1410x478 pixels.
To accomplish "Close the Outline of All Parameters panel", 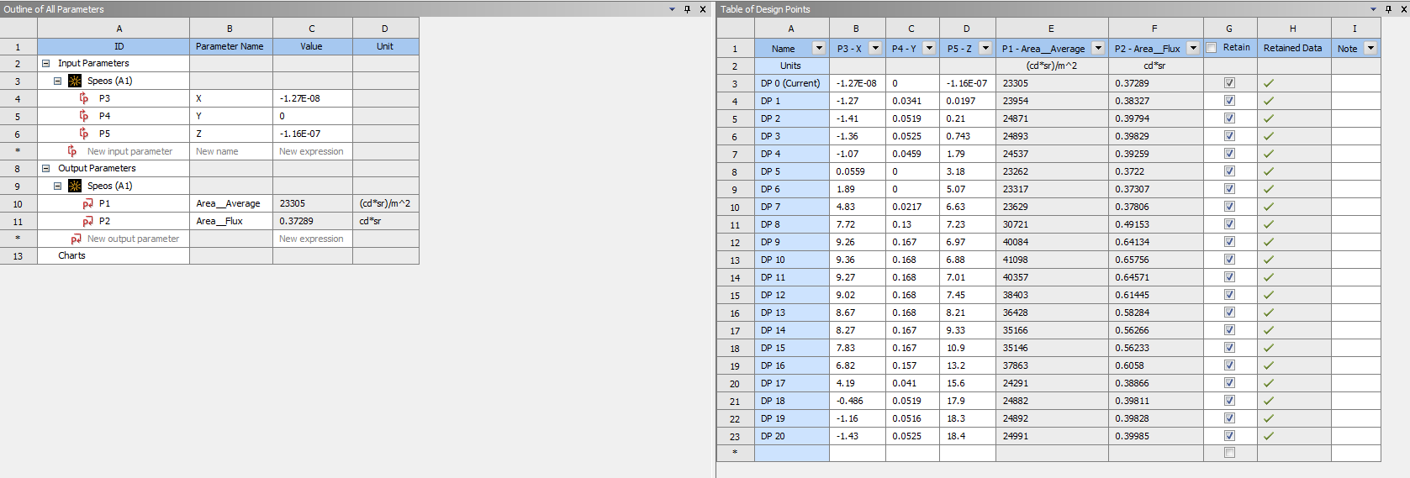I will (x=703, y=9).
